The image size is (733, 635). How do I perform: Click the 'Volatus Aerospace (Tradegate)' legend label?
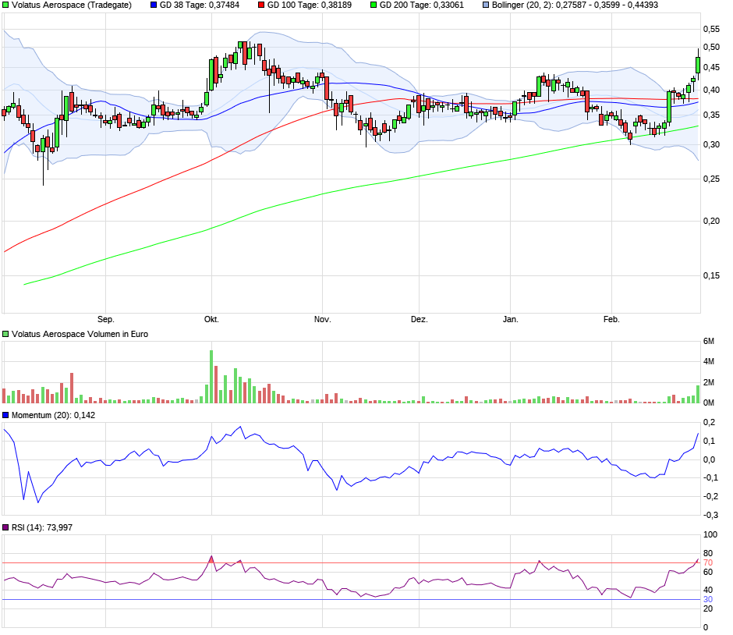tap(72, 5)
